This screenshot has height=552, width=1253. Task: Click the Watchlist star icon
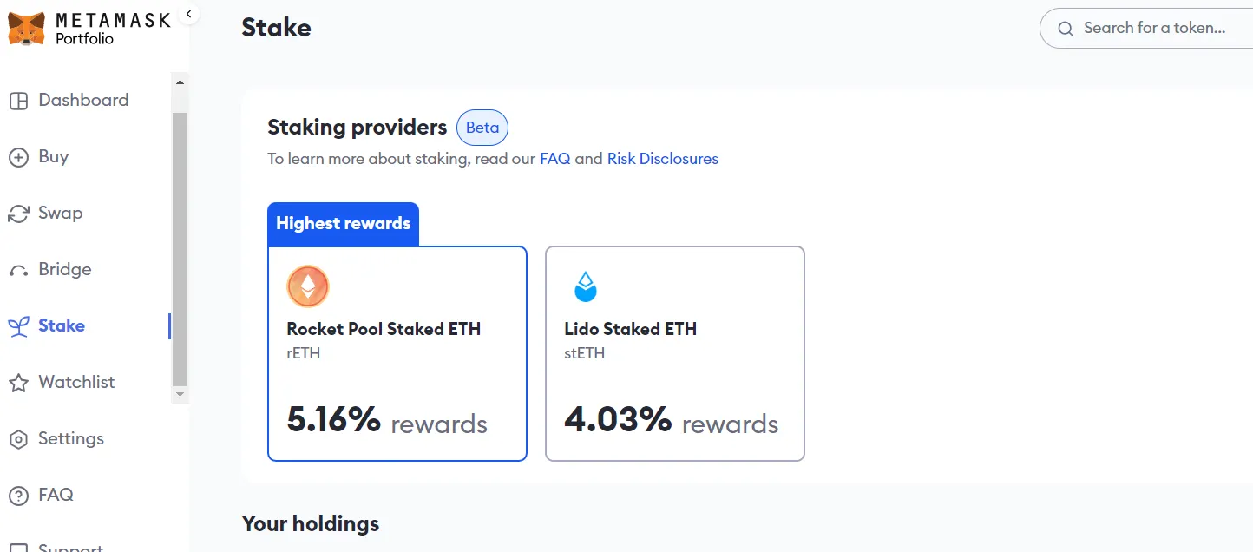(x=18, y=383)
